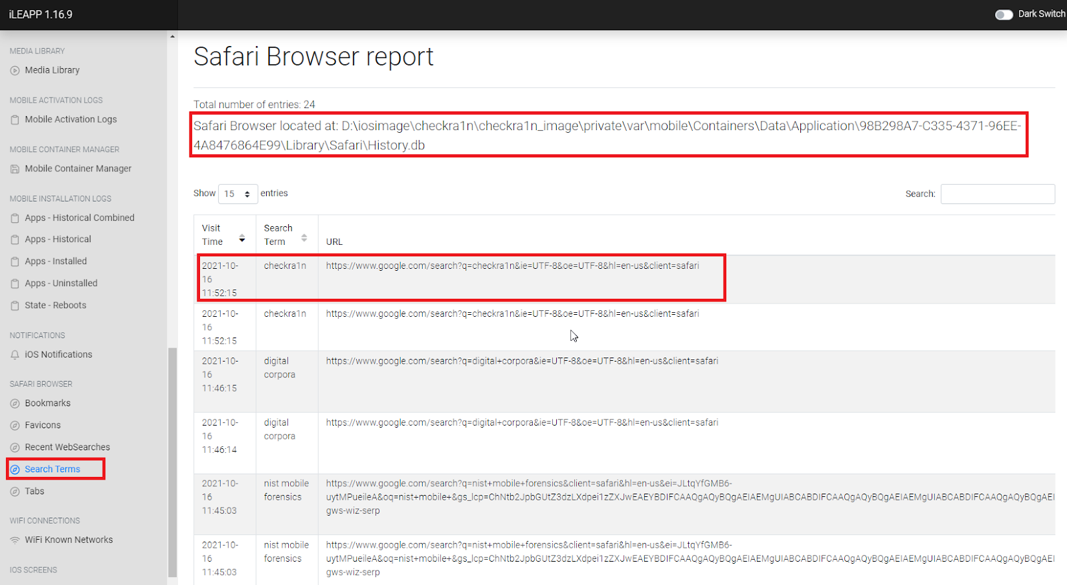Click the 11:46:15 digital corpora URL
Screen dimensions: 1067x585
pyautogui.click(x=521, y=362)
